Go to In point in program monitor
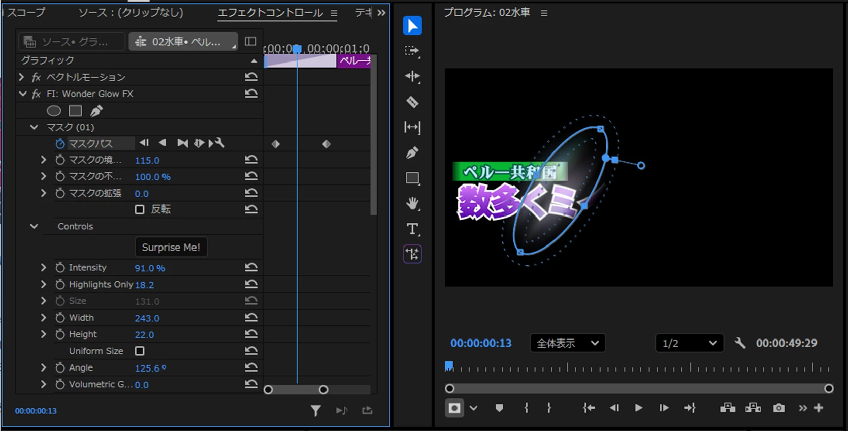 pos(589,408)
